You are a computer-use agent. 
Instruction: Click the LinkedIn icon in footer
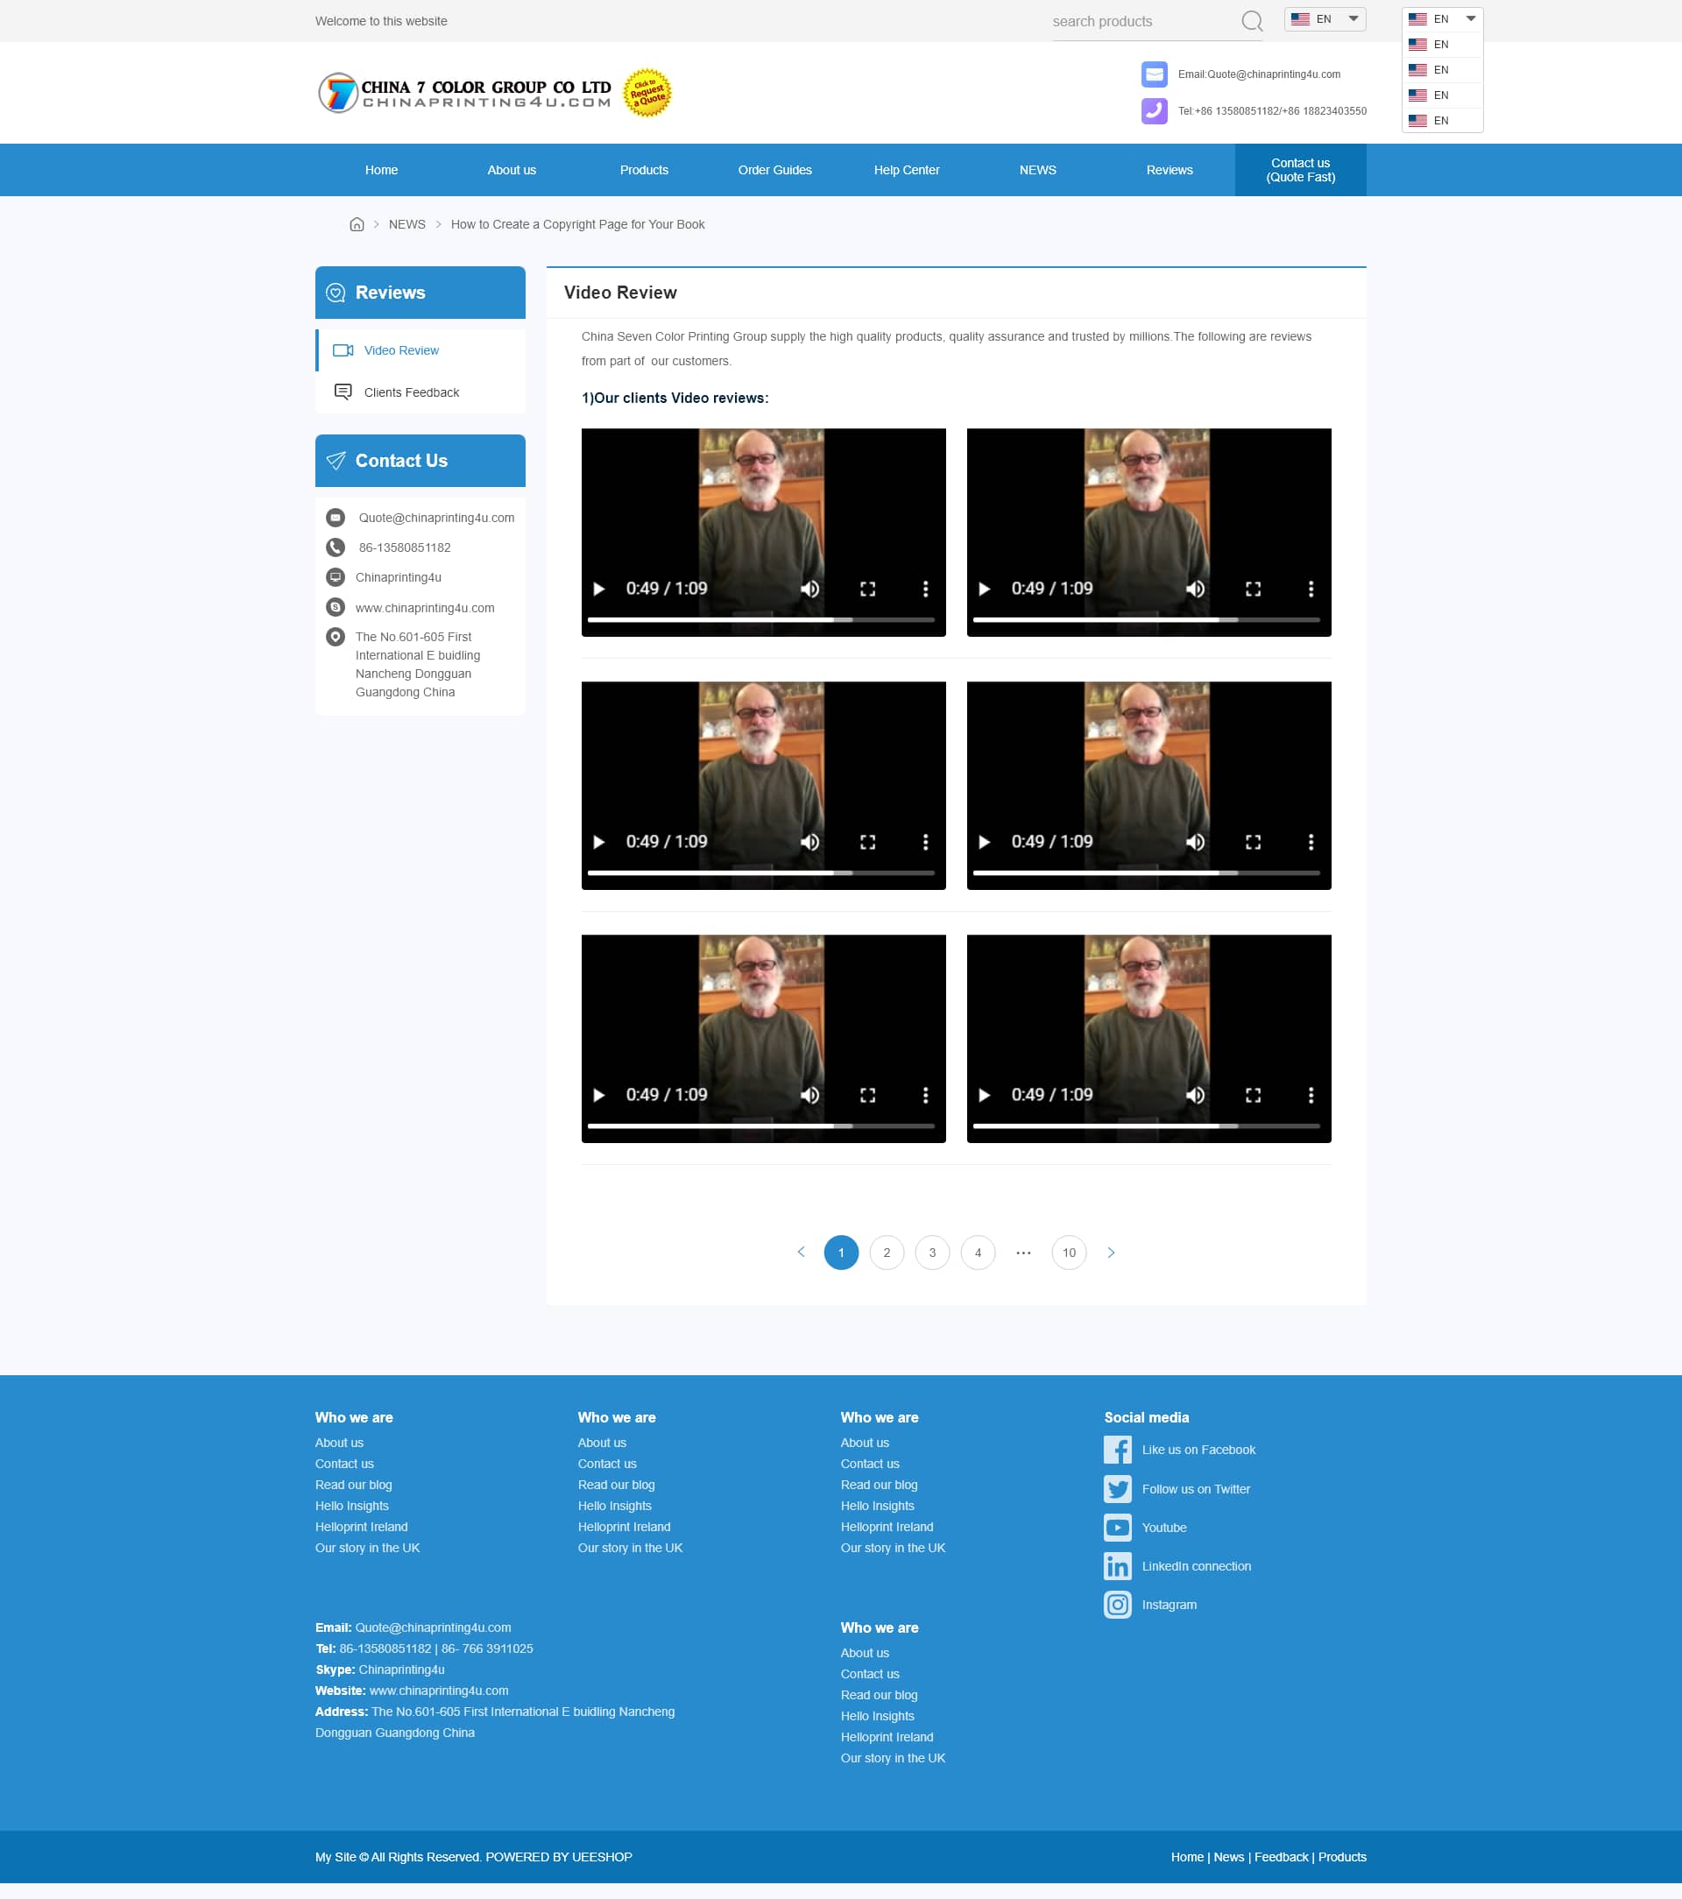(1117, 1565)
